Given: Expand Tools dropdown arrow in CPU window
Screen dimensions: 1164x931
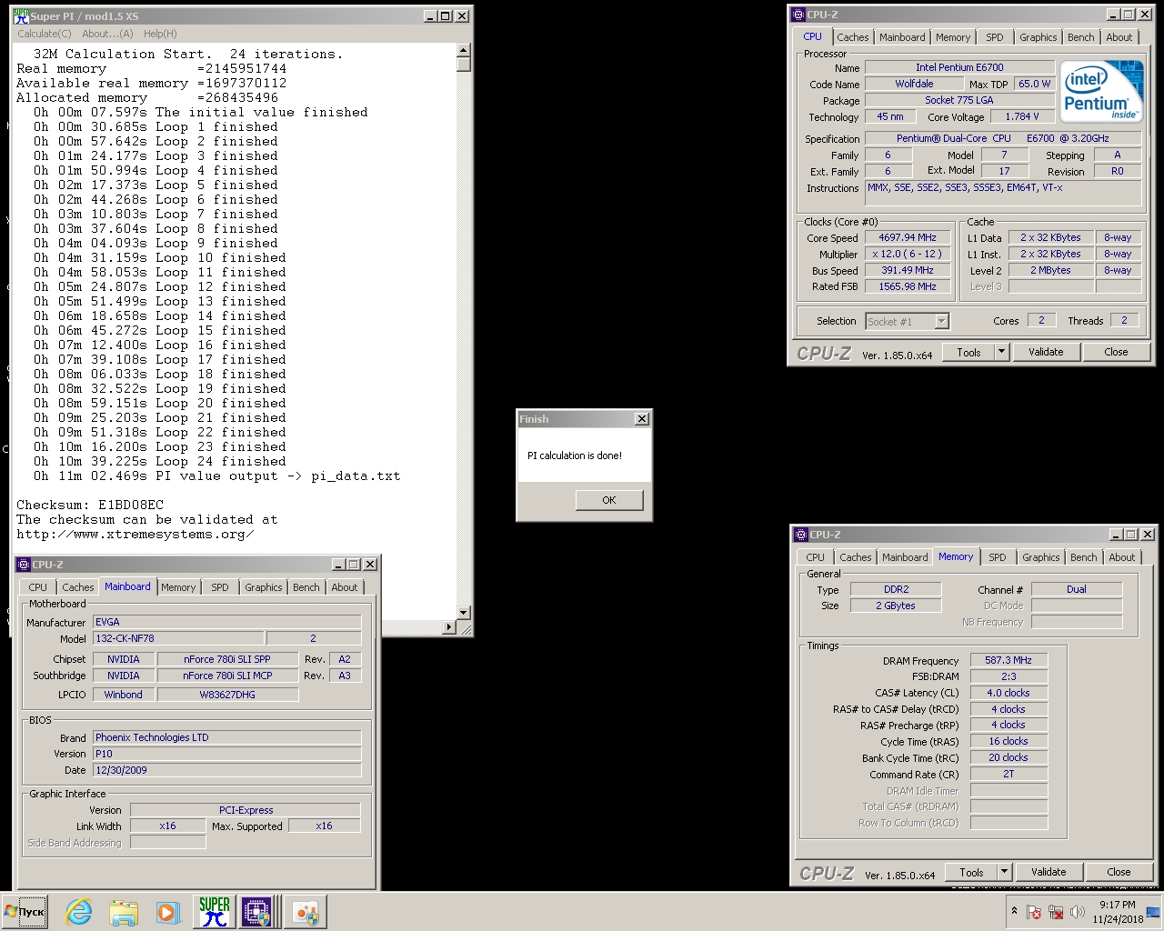Looking at the screenshot, I should (1002, 352).
